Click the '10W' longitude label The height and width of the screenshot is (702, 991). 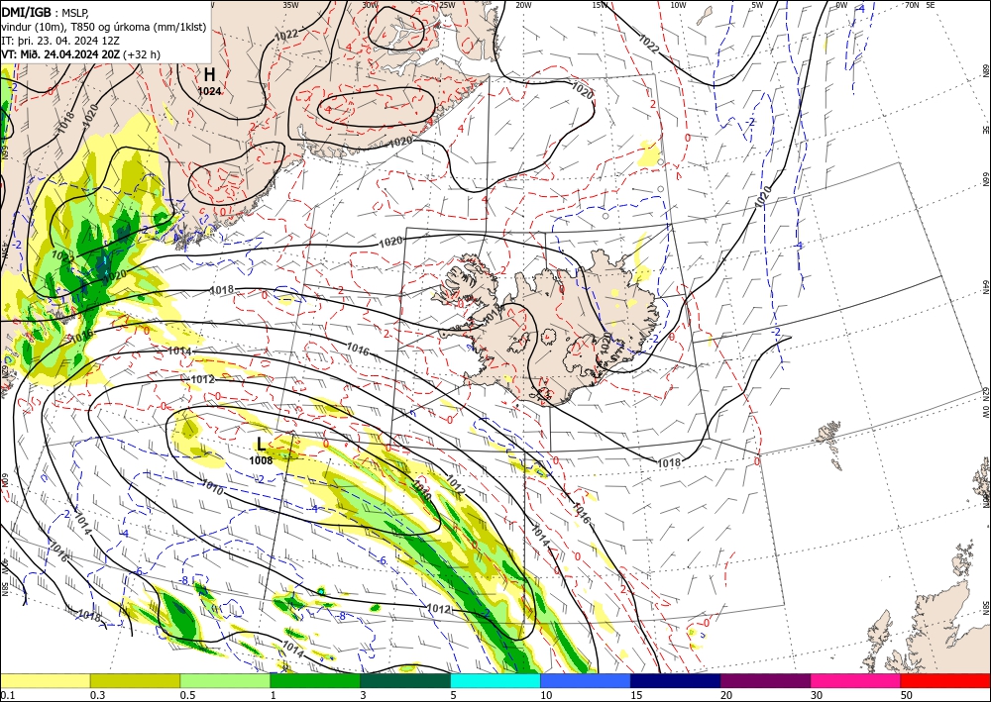[x=678, y=5]
